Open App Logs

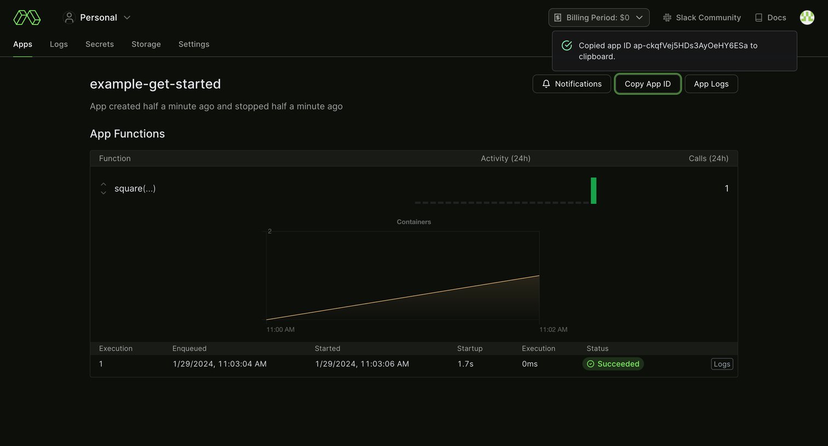[711, 84]
